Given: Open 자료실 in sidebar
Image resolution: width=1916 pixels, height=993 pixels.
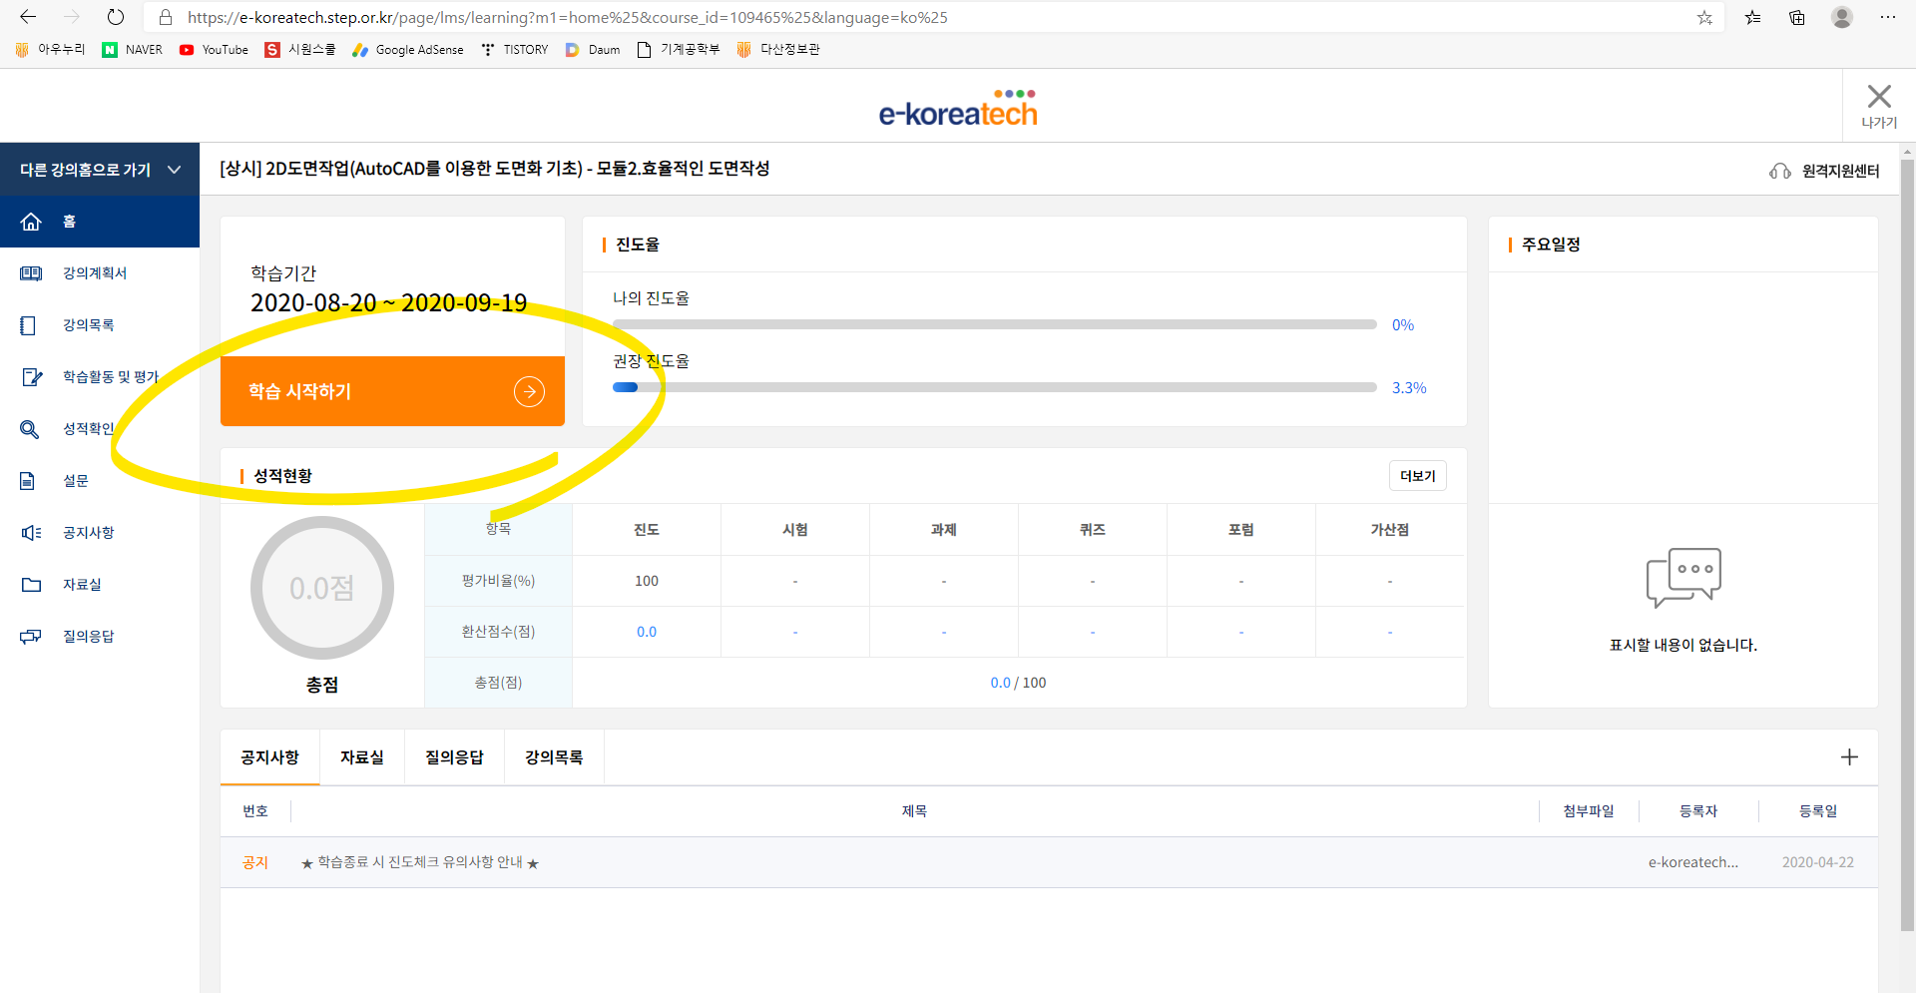Looking at the screenshot, I should click(100, 585).
